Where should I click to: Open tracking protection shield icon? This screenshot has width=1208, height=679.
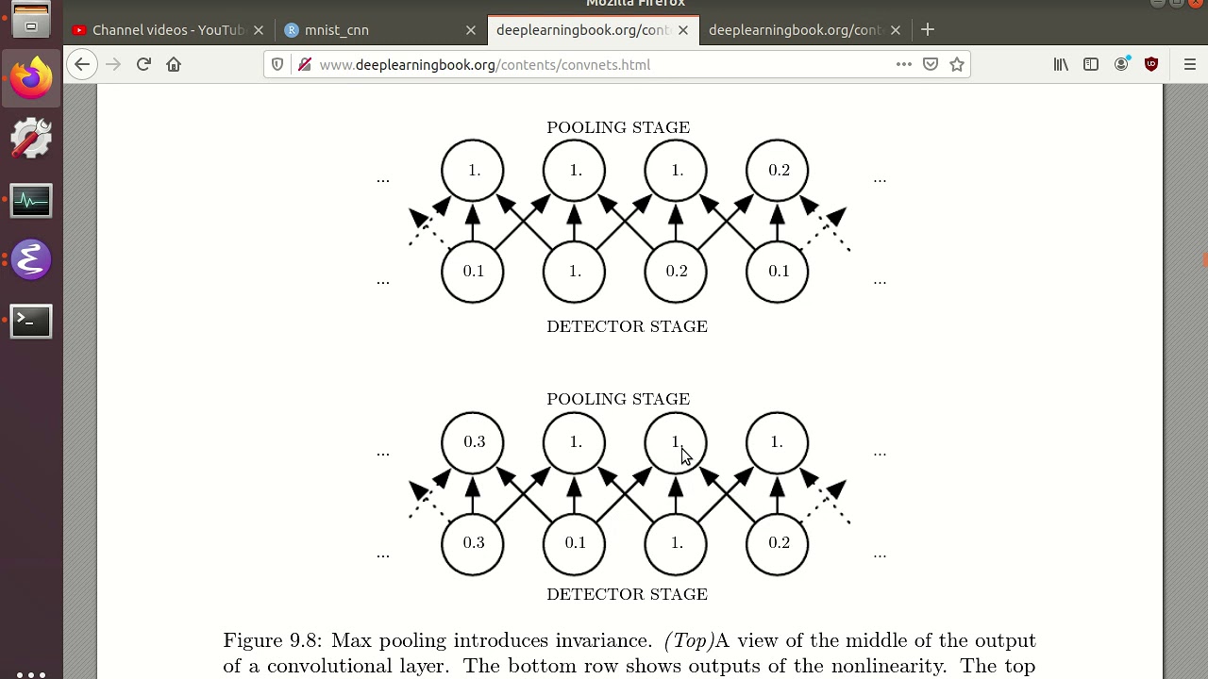click(x=277, y=64)
